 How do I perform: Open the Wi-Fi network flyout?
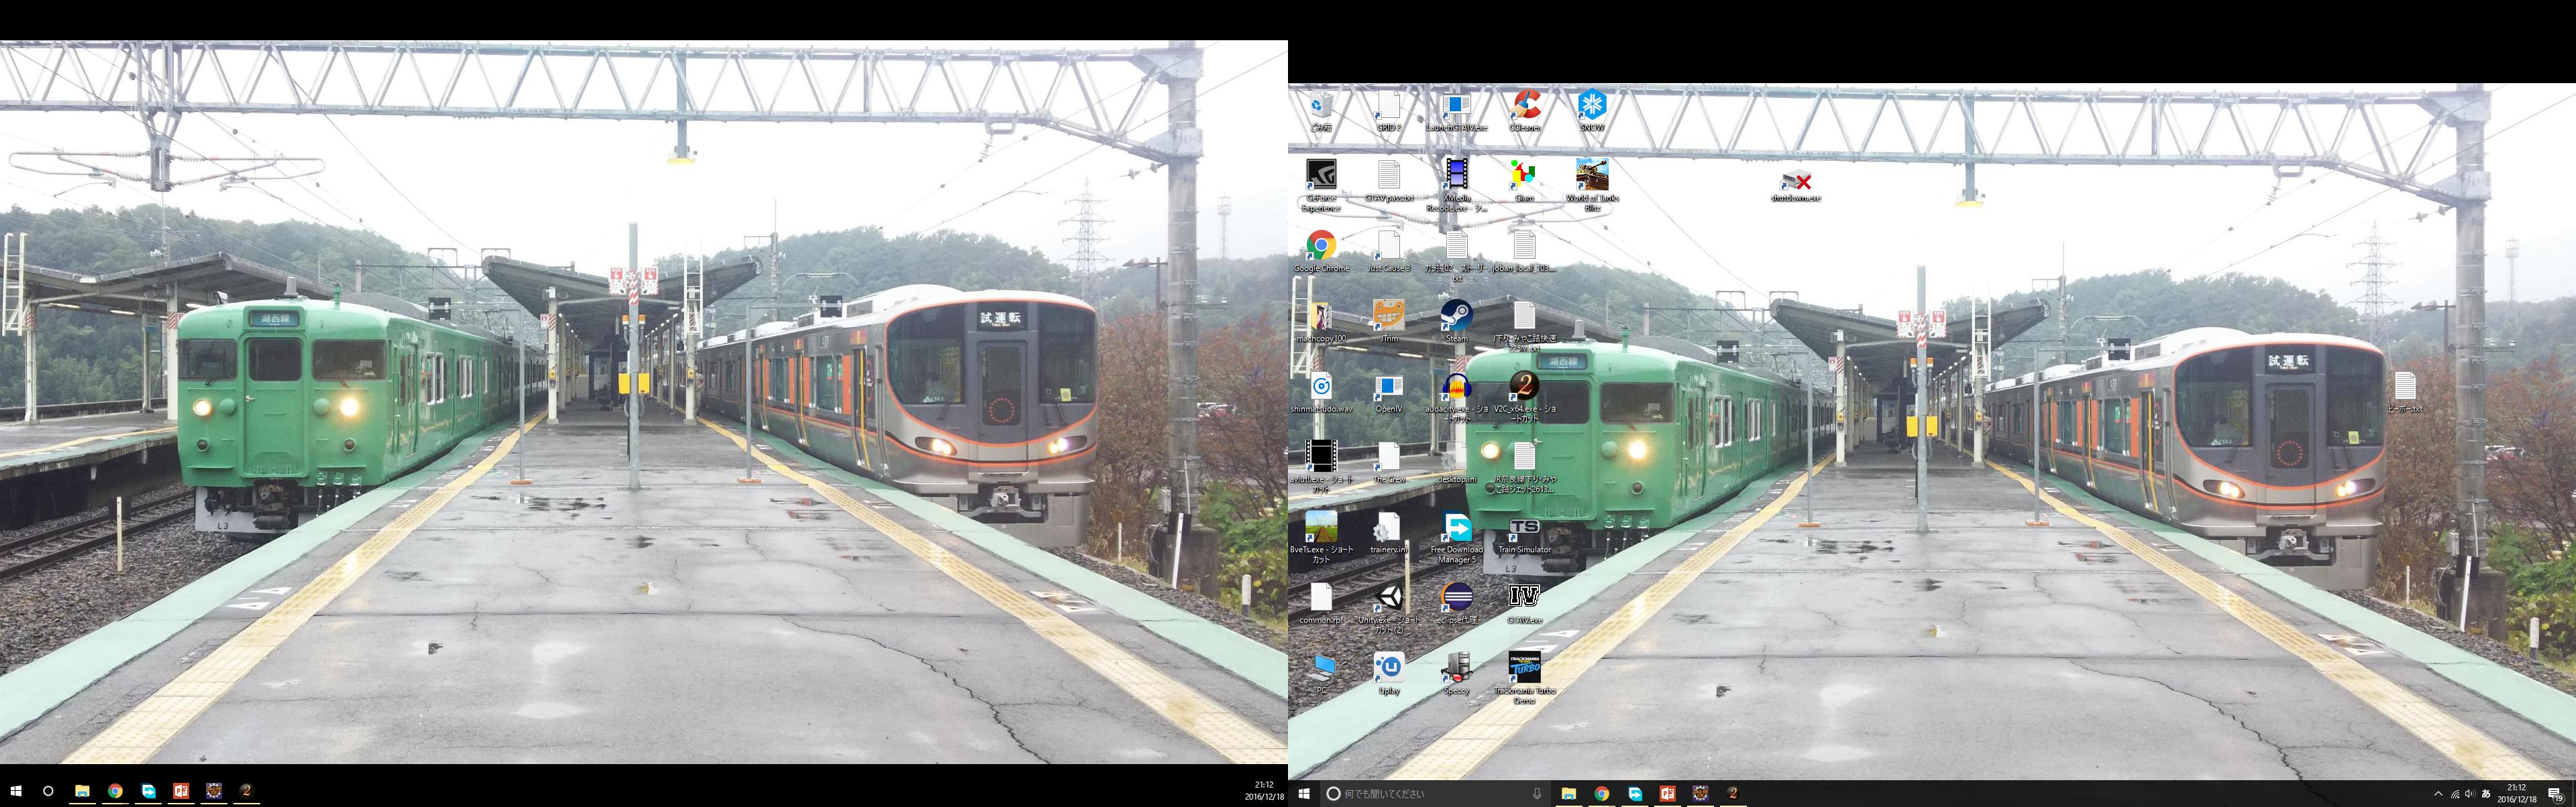[2455, 794]
